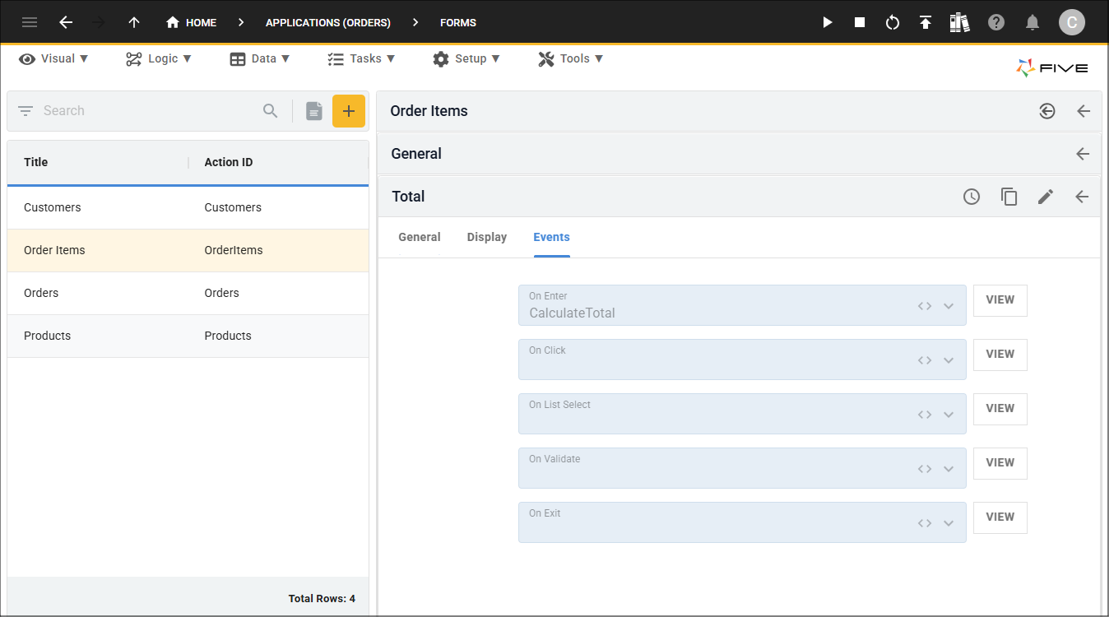This screenshot has height=617, width=1109.
Task: Click the deploy upload arrow icon
Action: 926,22
